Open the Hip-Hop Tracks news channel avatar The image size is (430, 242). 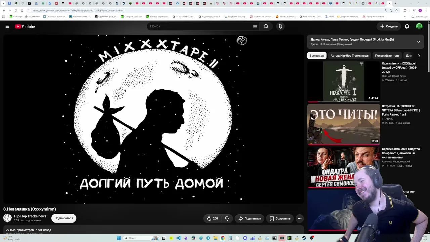click(7, 218)
